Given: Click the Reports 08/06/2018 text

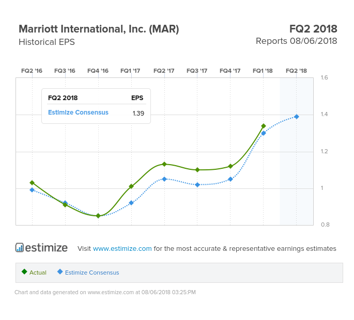Looking at the screenshot, I should click(296, 41).
